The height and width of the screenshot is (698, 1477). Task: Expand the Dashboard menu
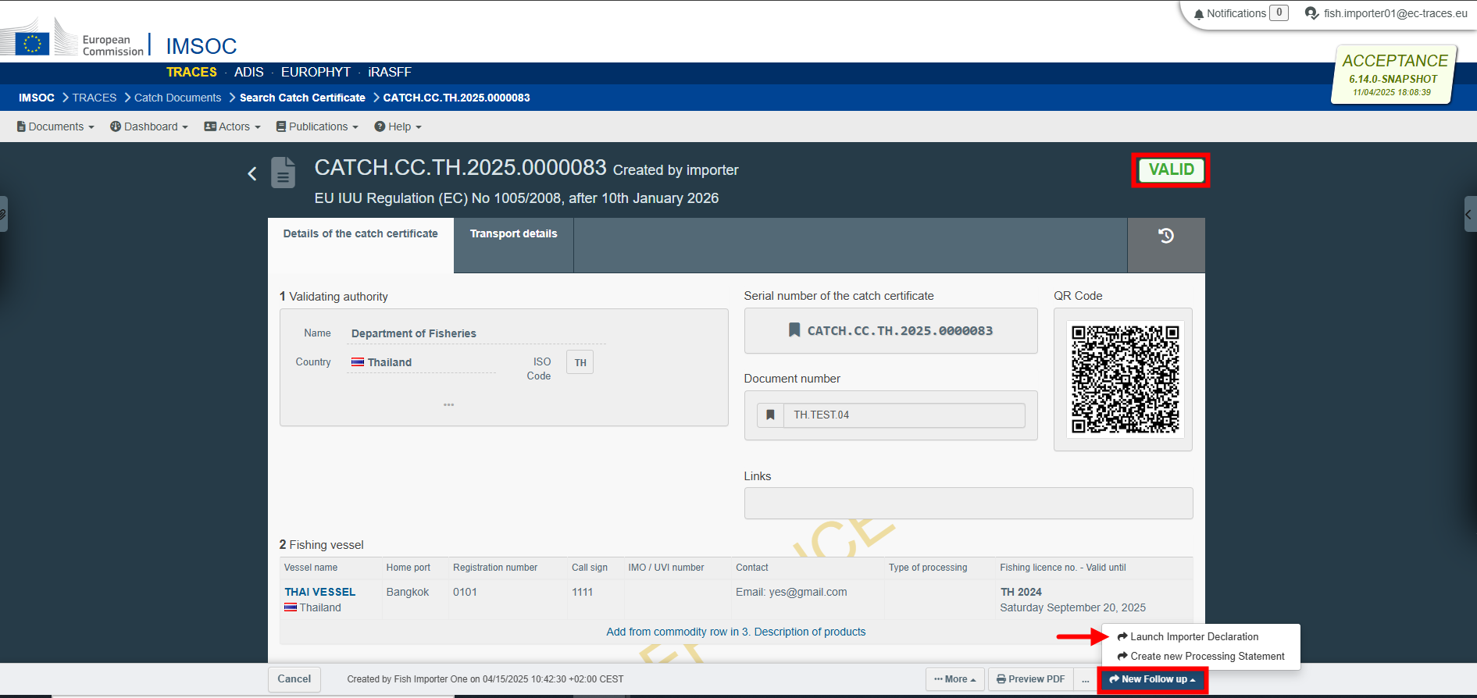(148, 126)
